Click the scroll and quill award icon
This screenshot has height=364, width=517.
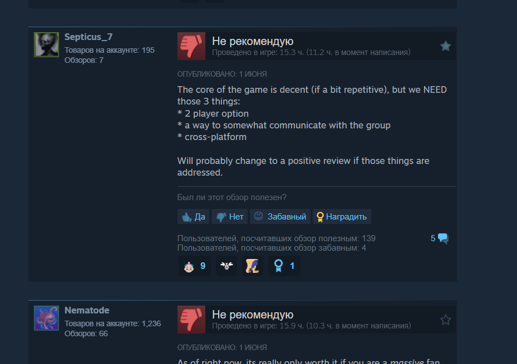[x=253, y=266]
